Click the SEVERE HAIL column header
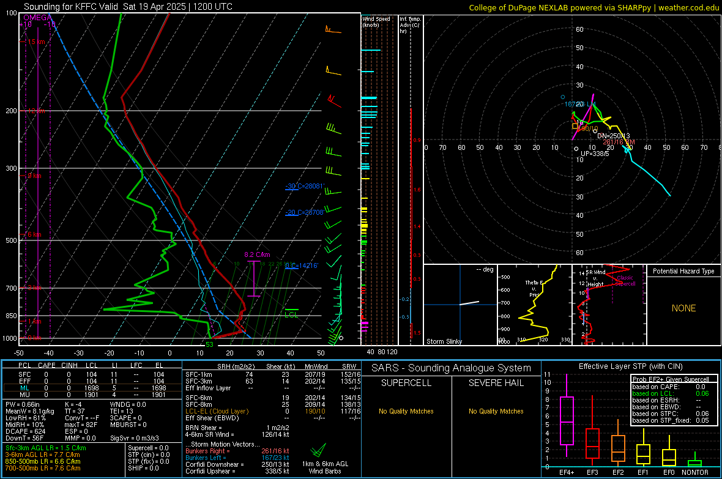 pyautogui.click(x=496, y=383)
